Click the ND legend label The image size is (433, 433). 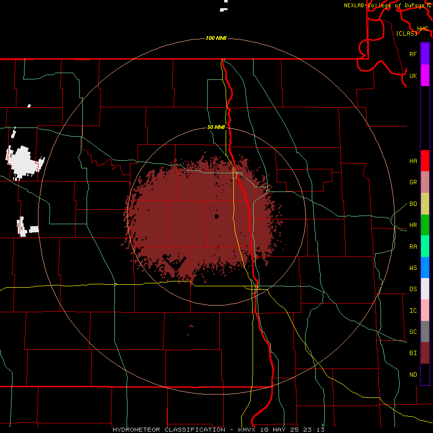point(413,375)
